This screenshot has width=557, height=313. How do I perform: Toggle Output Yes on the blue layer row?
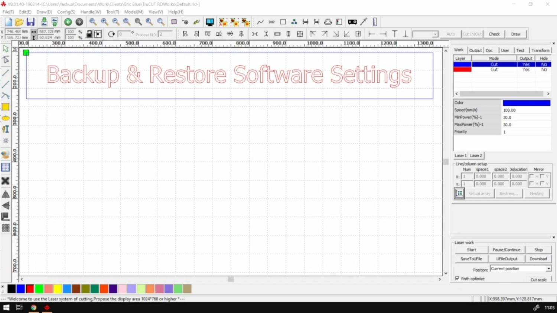pyautogui.click(x=526, y=65)
